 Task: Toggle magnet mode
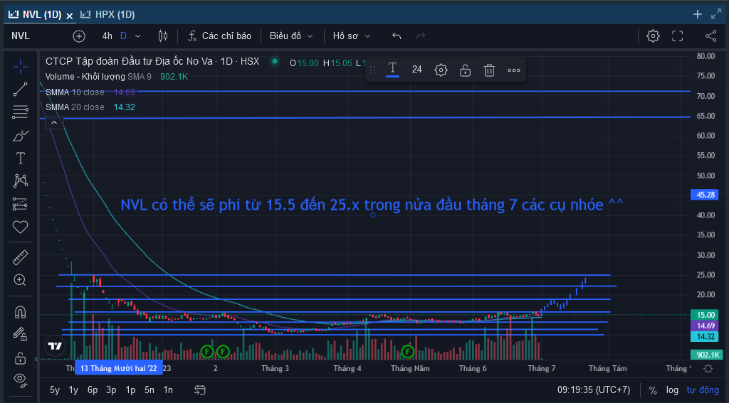click(x=20, y=311)
